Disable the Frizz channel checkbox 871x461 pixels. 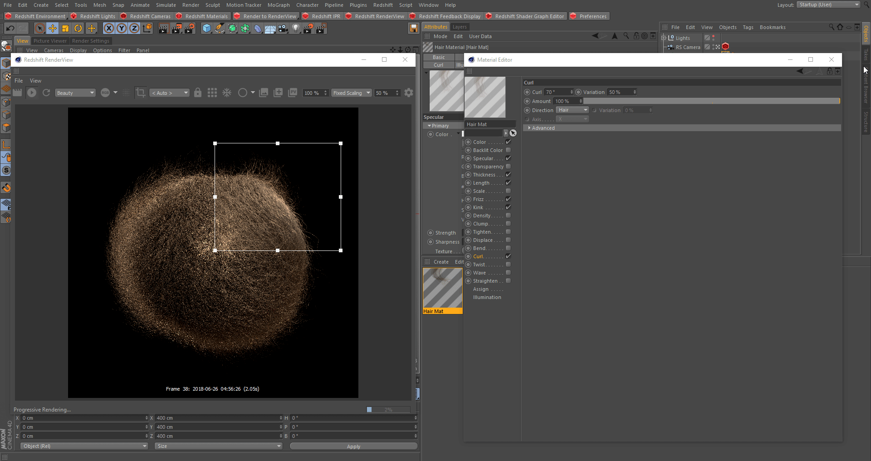[x=508, y=199]
